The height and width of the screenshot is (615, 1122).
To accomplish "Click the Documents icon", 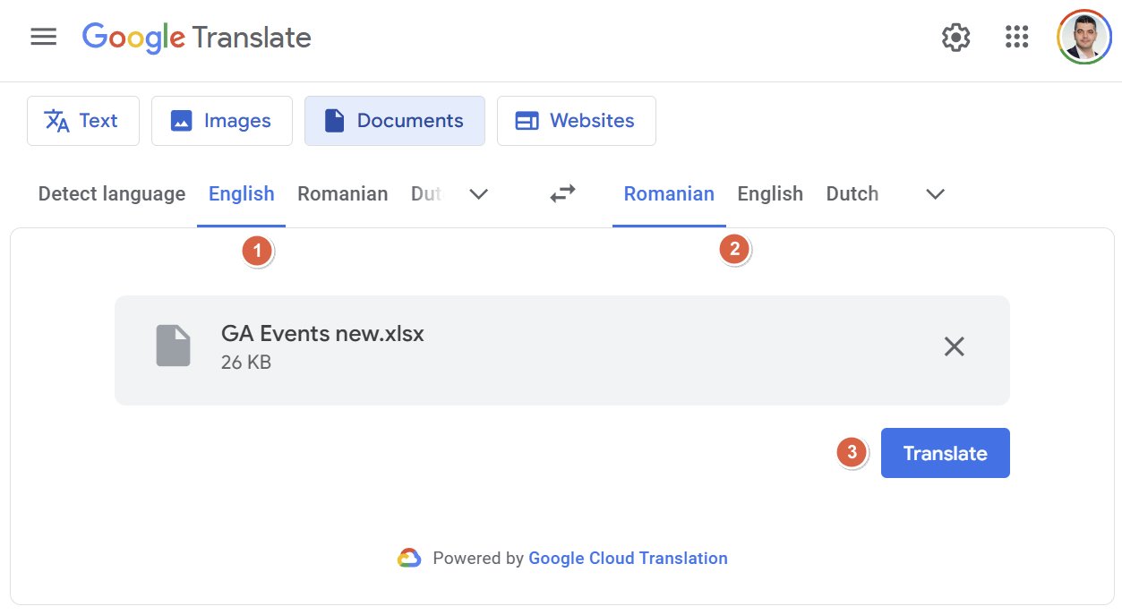I will 335,120.
